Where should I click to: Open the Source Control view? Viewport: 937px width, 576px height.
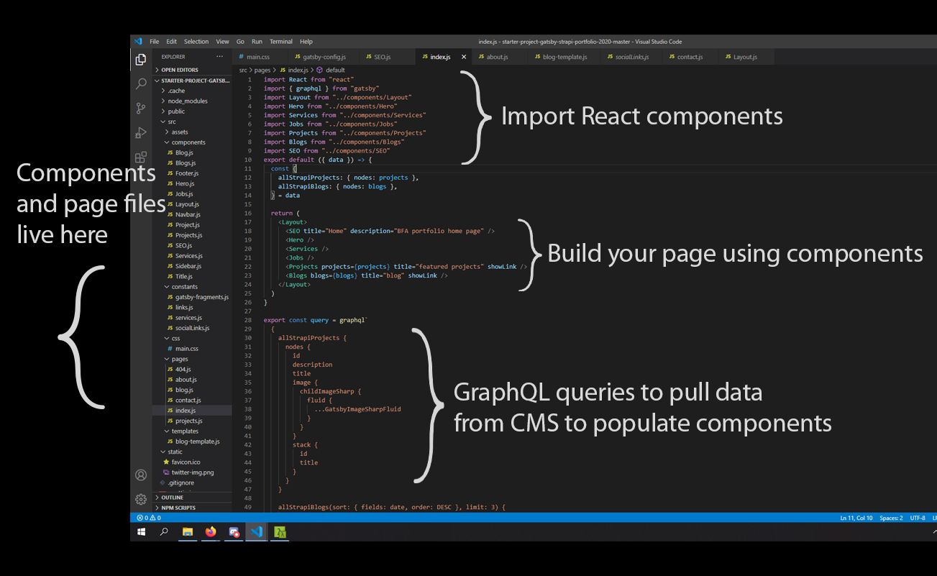pyautogui.click(x=141, y=109)
